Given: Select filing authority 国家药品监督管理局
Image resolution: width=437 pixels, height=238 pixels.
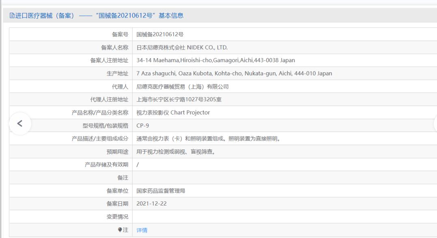Looking at the screenshot, I should tap(161, 191).
